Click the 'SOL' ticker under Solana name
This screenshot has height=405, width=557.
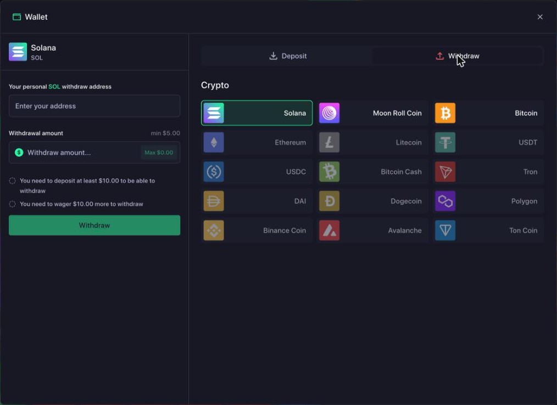(x=37, y=58)
